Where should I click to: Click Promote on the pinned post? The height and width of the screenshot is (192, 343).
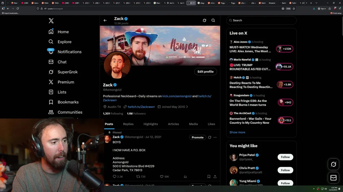pyautogui.click(x=197, y=137)
